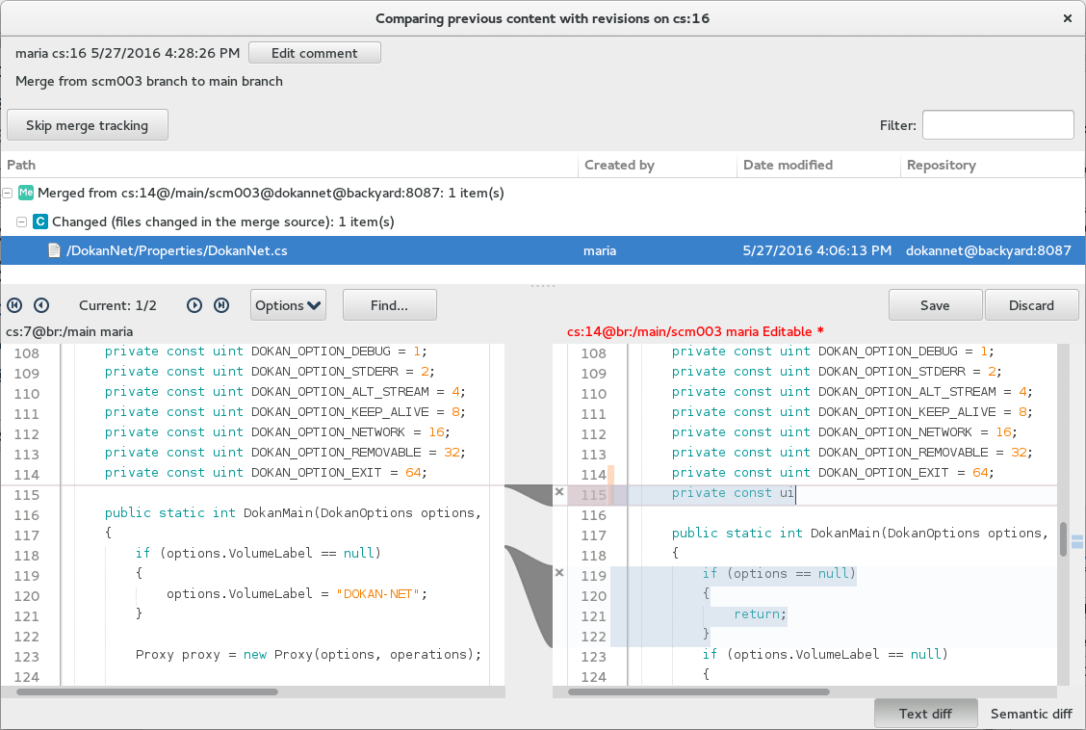Switch to Semantic diff tab
Viewport: 1086px width, 730px height.
(1031, 714)
